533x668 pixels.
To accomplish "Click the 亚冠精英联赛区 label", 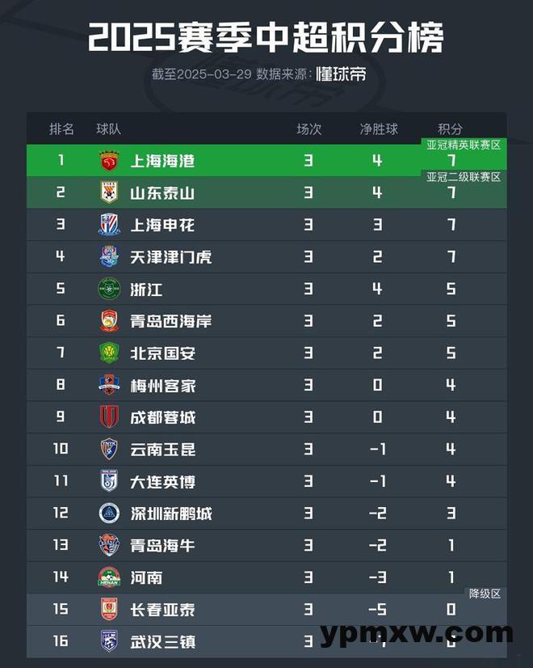I will pyautogui.click(x=464, y=146).
